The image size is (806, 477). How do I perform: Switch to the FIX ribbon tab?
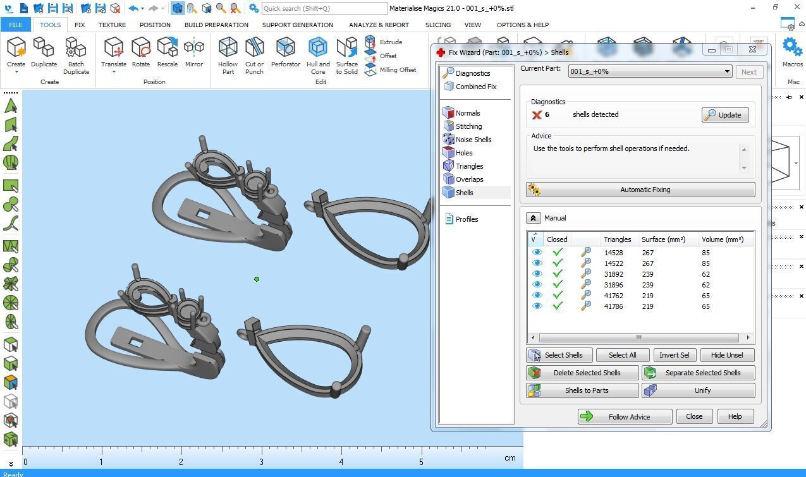[x=80, y=25]
